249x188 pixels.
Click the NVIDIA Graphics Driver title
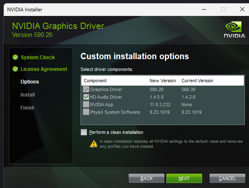pyautogui.click(x=58, y=26)
